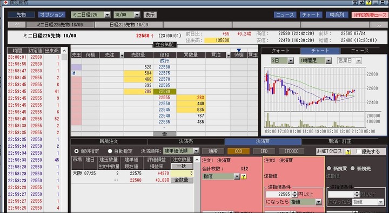The image size is (389, 213).
Task: Click the swap-arrows icon in title bar
Action: (x=362, y=2)
